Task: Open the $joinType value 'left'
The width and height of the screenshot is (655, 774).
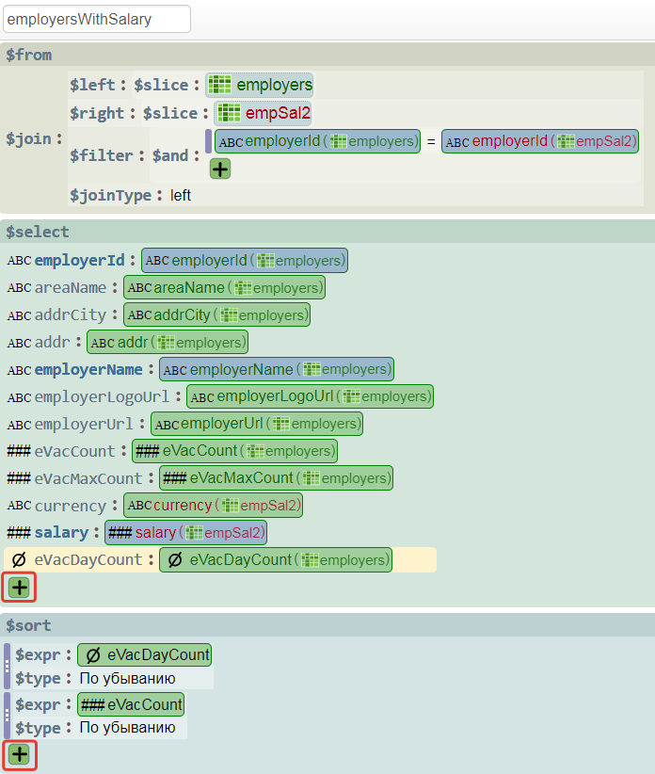Action: coord(181,196)
